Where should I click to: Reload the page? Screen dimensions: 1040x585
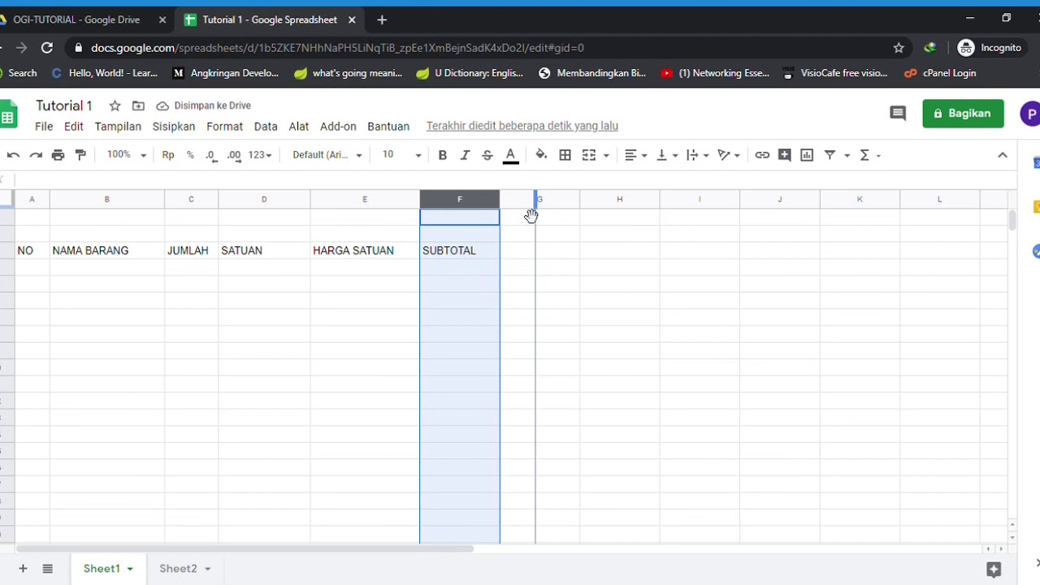[47, 48]
